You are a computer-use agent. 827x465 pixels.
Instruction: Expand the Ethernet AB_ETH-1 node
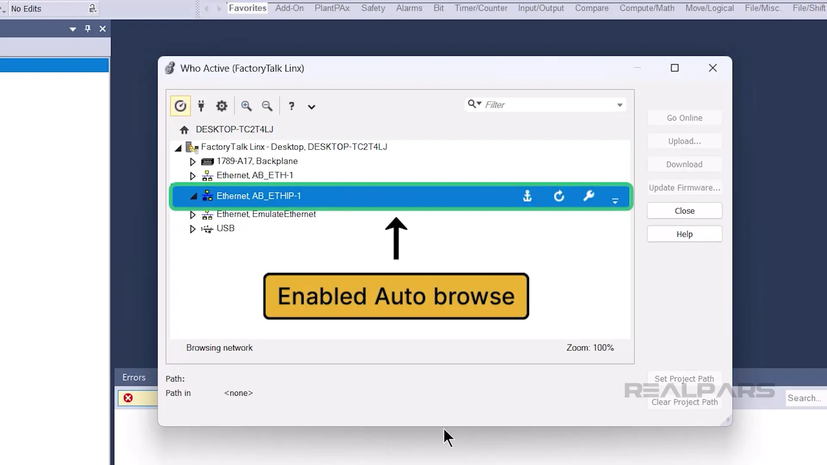[x=193, y=176]
